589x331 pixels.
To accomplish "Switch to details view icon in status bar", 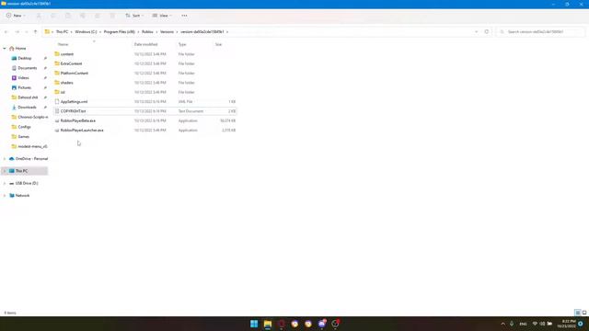I will click(x=578, y=313).
